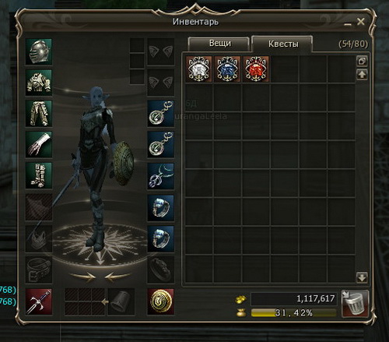Select the equipped sword weapon slot
This screenshot has height=342, width=389.
pyautogui.click(x=39, y=301)
